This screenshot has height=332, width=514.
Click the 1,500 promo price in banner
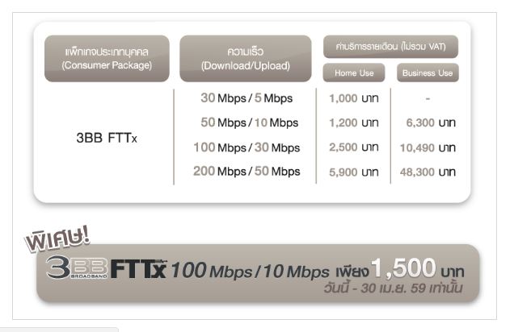[x=405, y=267]
